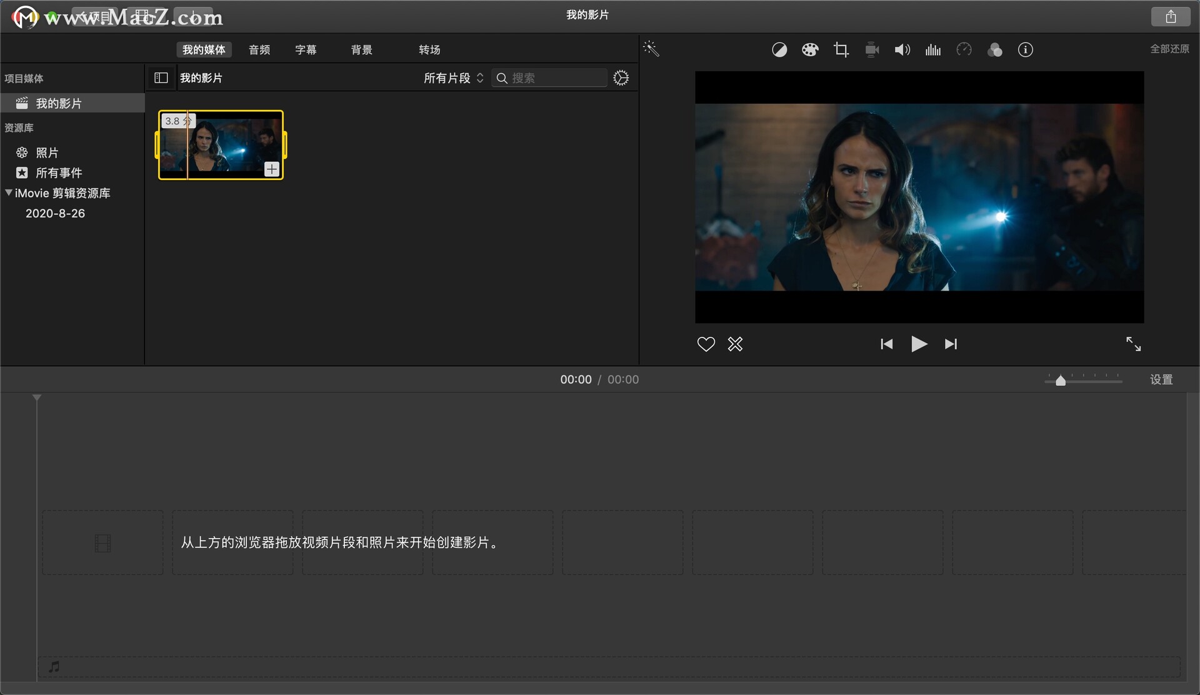
Task: Select the crop tool
Action: (x=841, y=50)
